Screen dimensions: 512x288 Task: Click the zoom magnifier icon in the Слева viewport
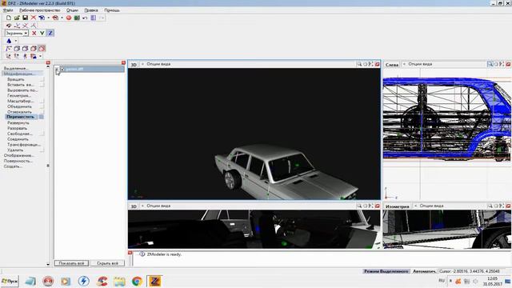click(490, 64)
